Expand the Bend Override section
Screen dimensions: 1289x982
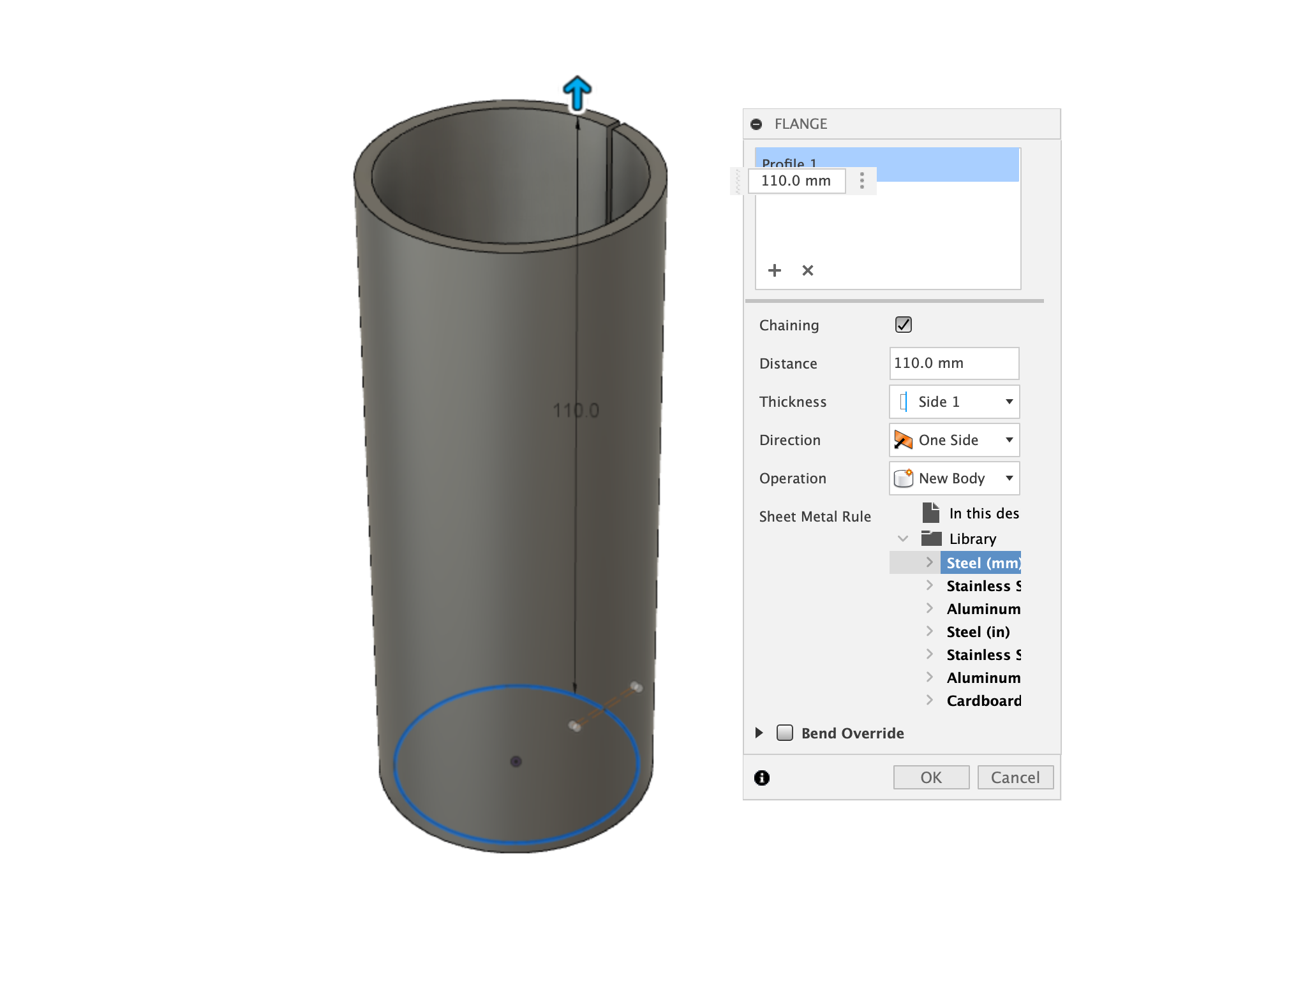pos(762,733)
